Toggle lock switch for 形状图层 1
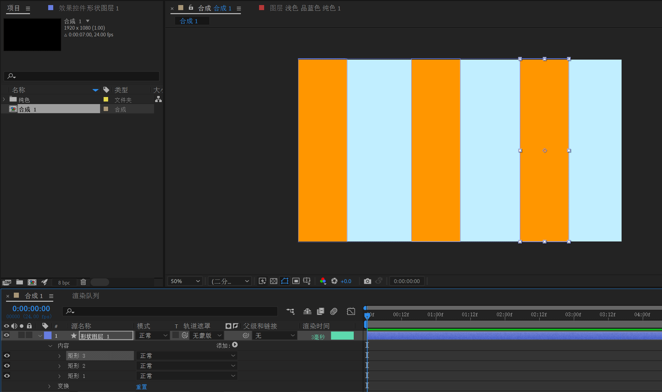 point(29,335)
